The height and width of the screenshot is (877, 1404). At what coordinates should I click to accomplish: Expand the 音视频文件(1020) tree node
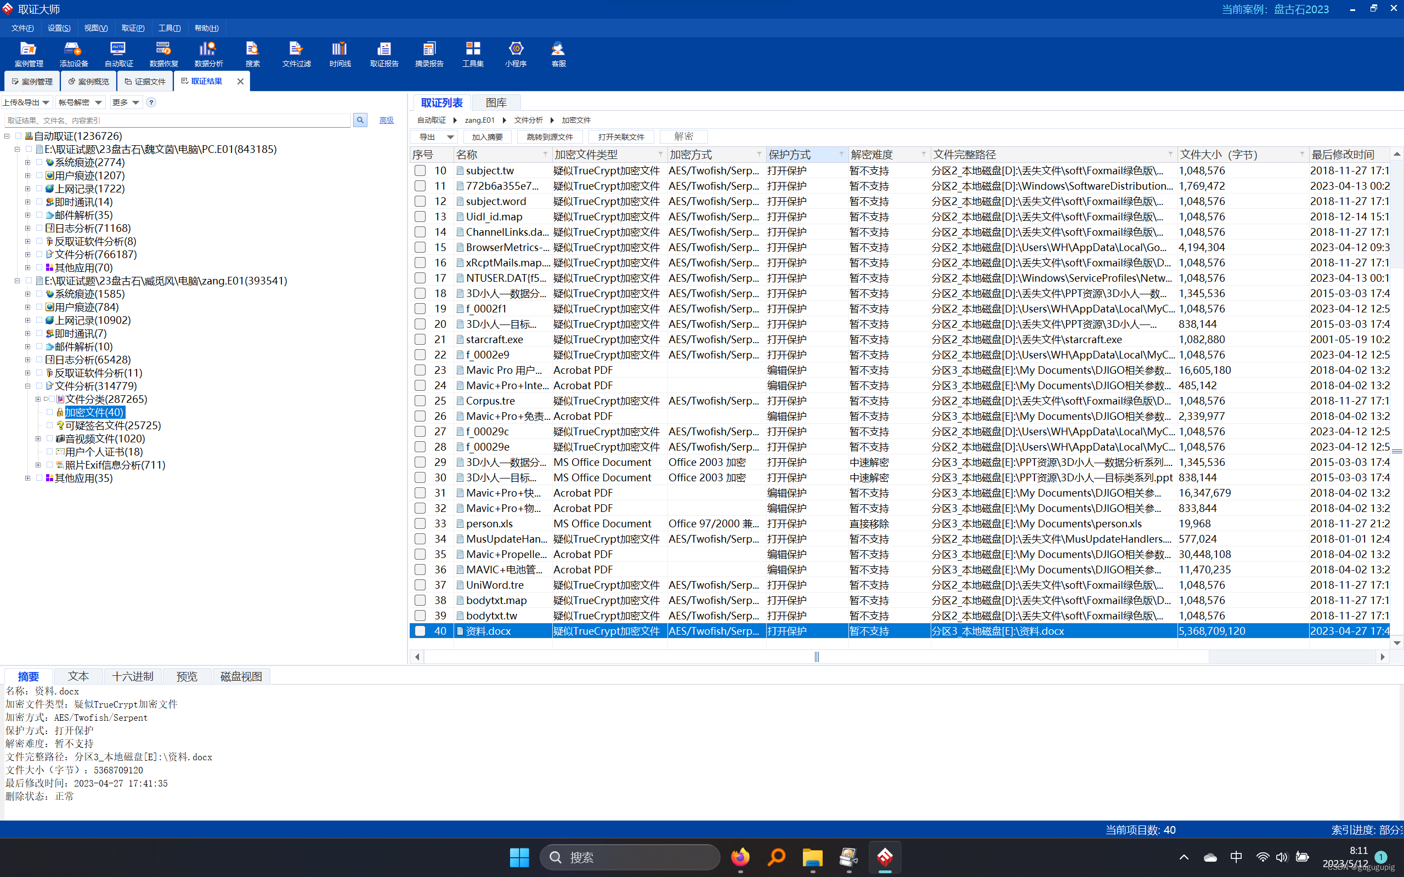point(38,439)
